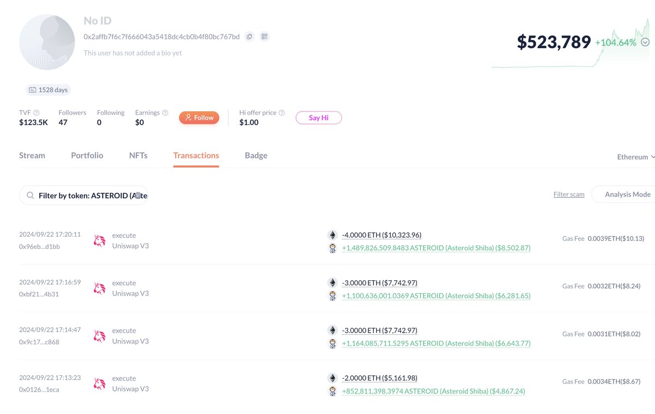
Task: Expand the net worth chevron arrow
Action: click(645, 42)
